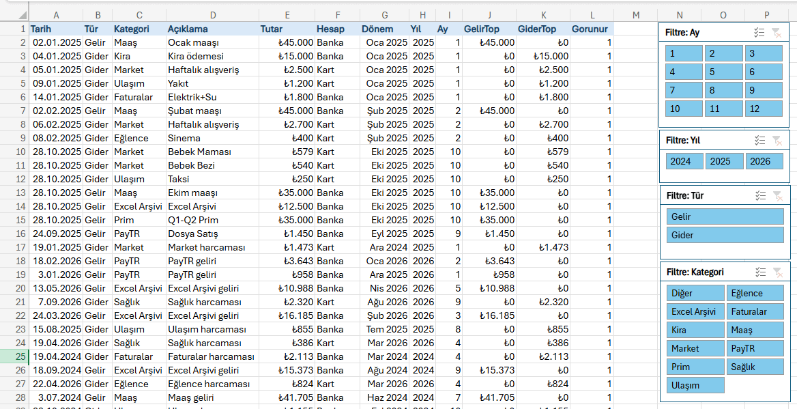This screenshot has width=797, height=409.
Task: Choose PayTR in the Kategori slicer
Action: point(755,348)
